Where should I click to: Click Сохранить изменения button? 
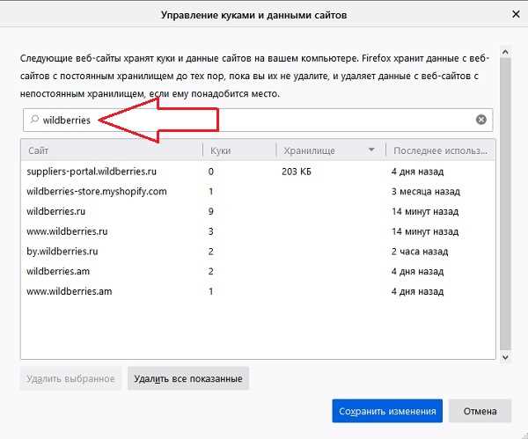tap(387, 411)
